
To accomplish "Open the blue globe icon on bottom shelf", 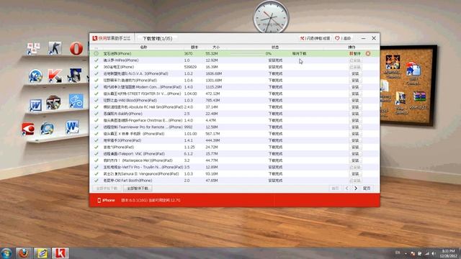I will point(47,129).
